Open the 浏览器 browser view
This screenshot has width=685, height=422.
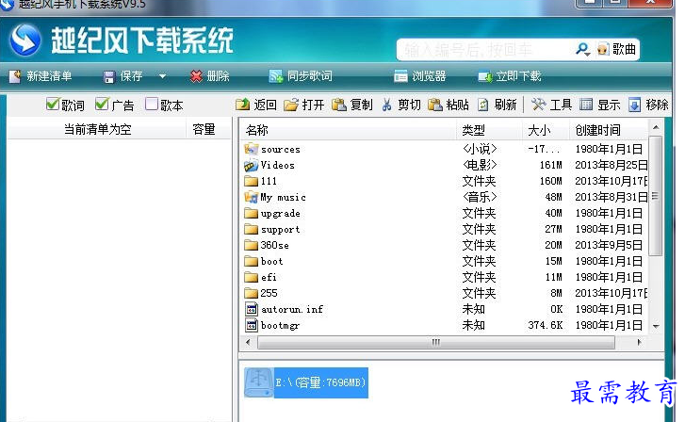coord(420,76)
